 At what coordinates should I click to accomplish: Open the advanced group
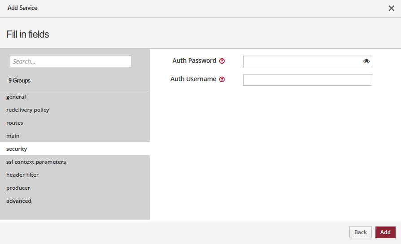pyautogui.click(x=19, y=201)
